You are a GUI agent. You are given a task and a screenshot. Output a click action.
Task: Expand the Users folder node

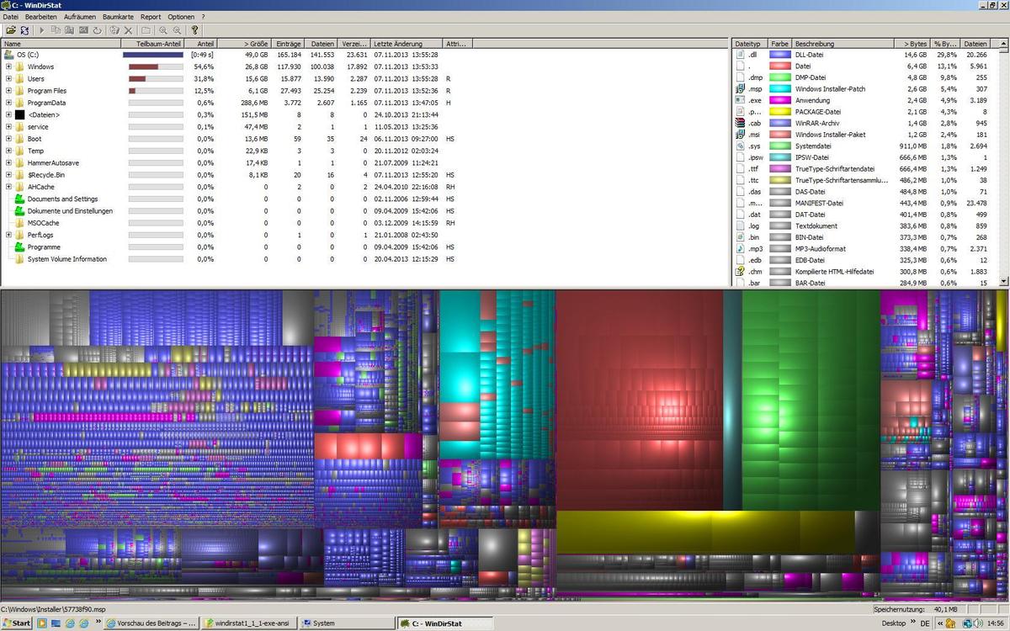(8, 78)
